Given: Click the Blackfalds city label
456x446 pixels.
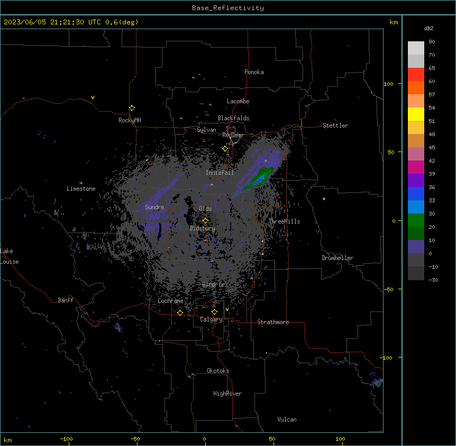Looking at the screenshot, I should click(x=233, y=118).
